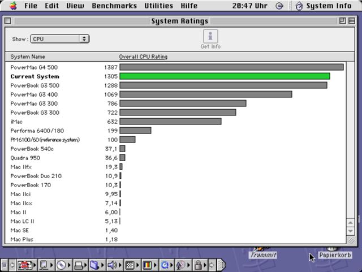Sort by Overall CPU Rating column header
The width and height of the screenshot is (362, 272).
143,57
